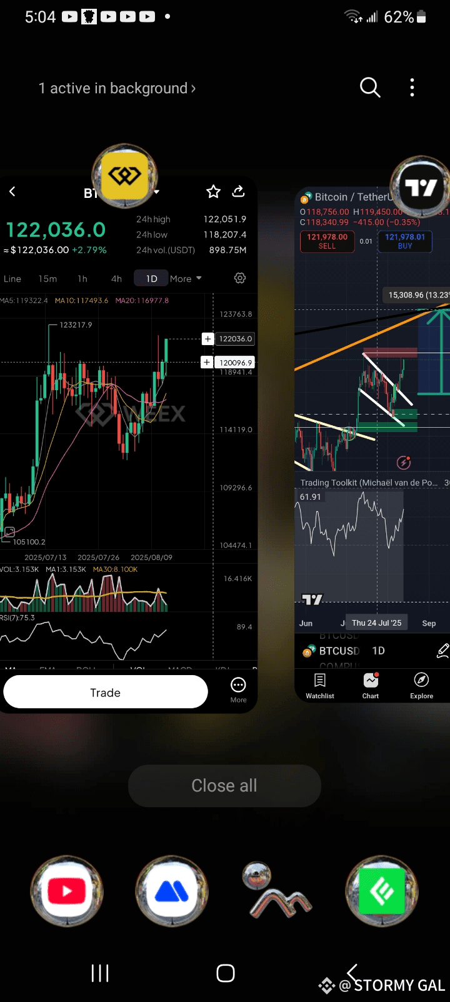The height and width of the screenshot is (1002, 450).
Task: Tap the VOL:3.153K label
Action: 19,569
